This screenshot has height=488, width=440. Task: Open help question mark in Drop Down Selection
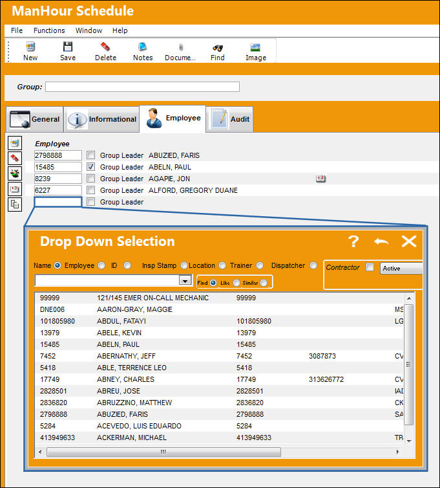coord(353,241)
